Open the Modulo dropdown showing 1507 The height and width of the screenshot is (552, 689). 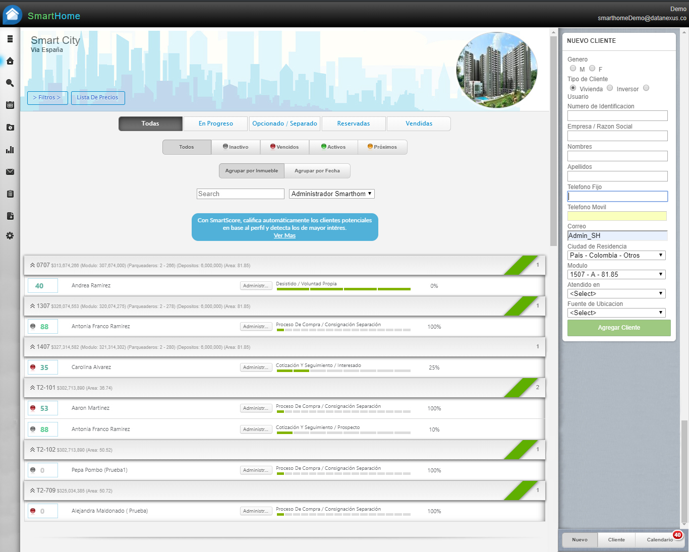(x=616, y=274)
